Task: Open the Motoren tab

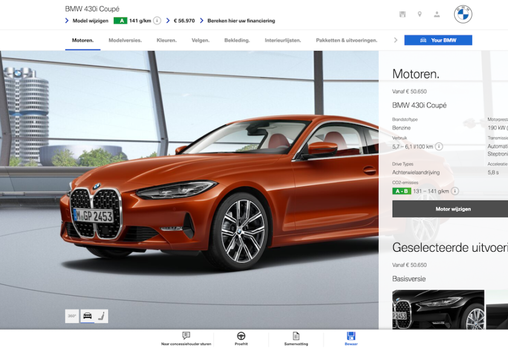Action: pyautogui.click(x=83, y=40)
